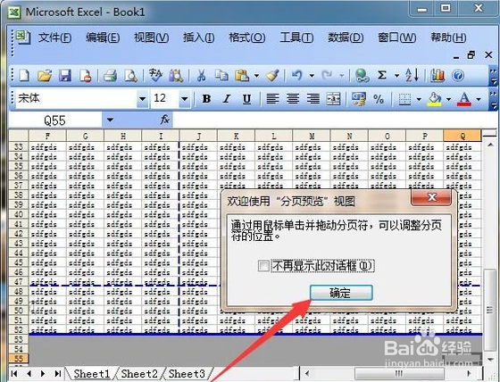Image resolution: width=500 pixels, height=382 pixels.
Task: Apply Currency style icon
Action: point(358,99)
